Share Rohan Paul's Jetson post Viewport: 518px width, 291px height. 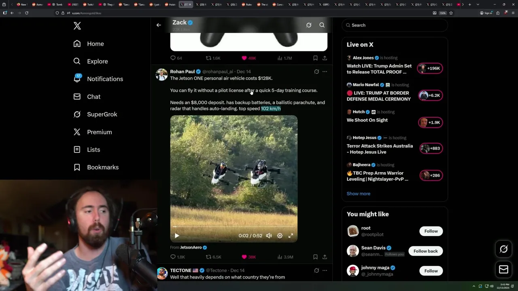point(325,257)
